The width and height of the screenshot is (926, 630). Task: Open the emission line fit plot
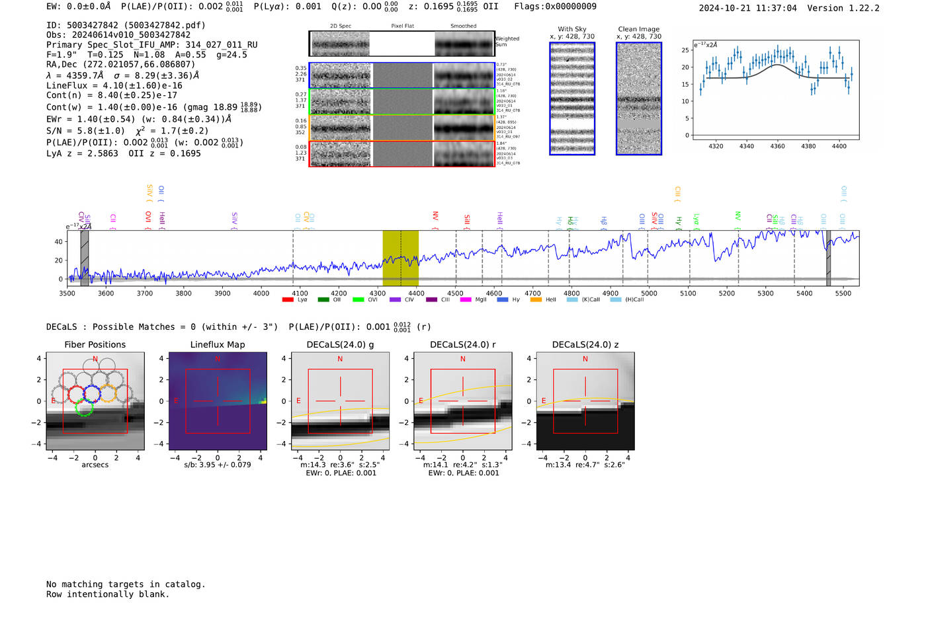point(776,91)
